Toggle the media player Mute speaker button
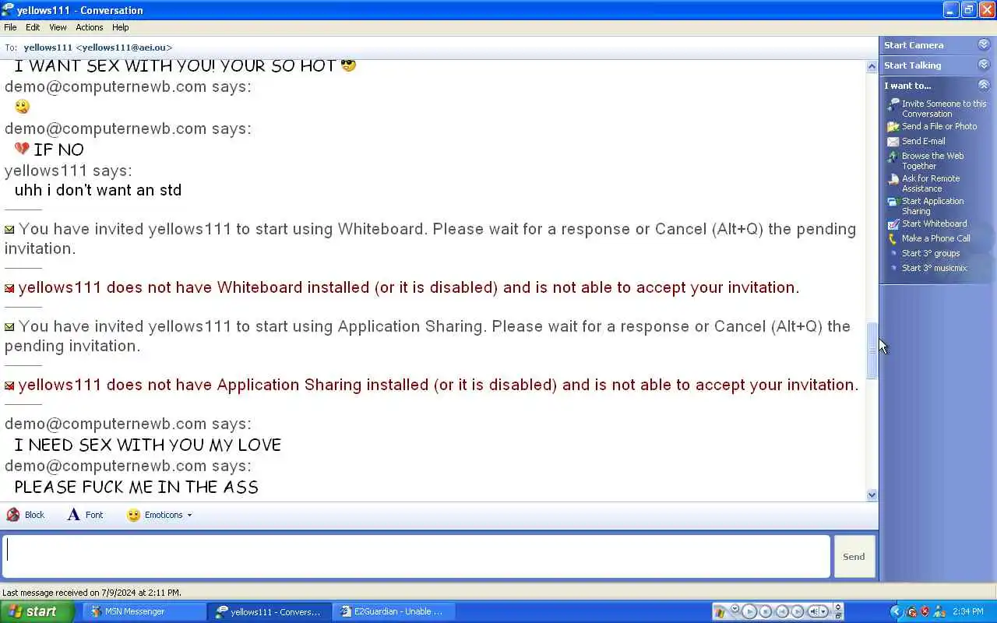This screenshot has height=623, width=997. 814,611
